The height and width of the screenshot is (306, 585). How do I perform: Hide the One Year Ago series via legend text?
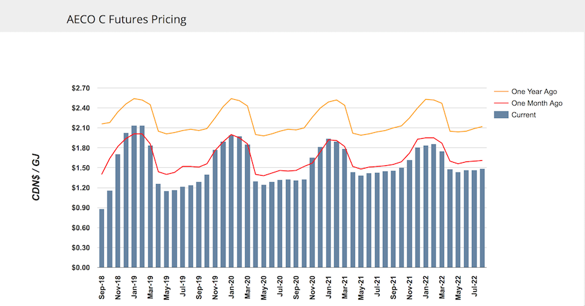click(x=534, y=91)
